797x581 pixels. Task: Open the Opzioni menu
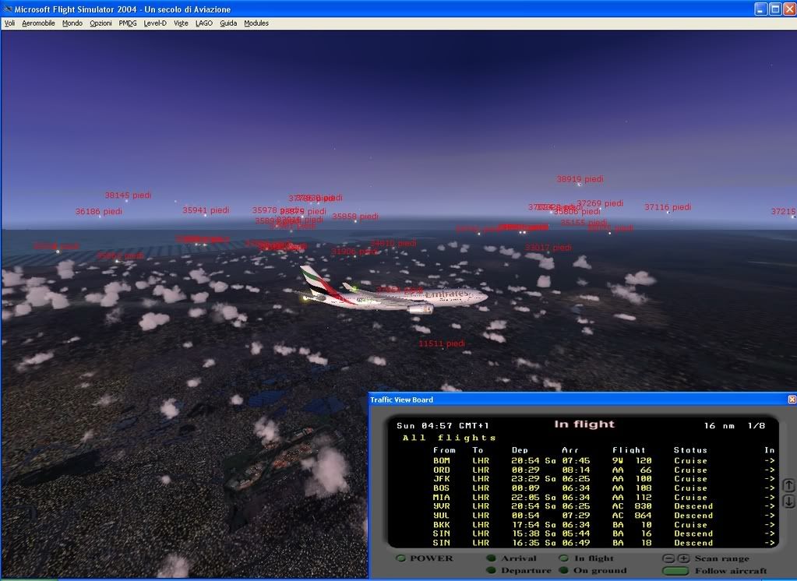(101, 23)
